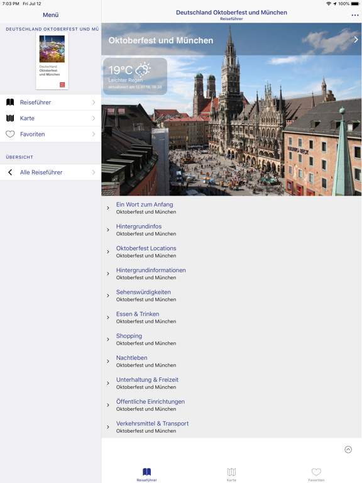Viewport: 362px width, 483px height.
Task: Tap the chevron on Alle Reiseführer row
Action: click(94, 172)
